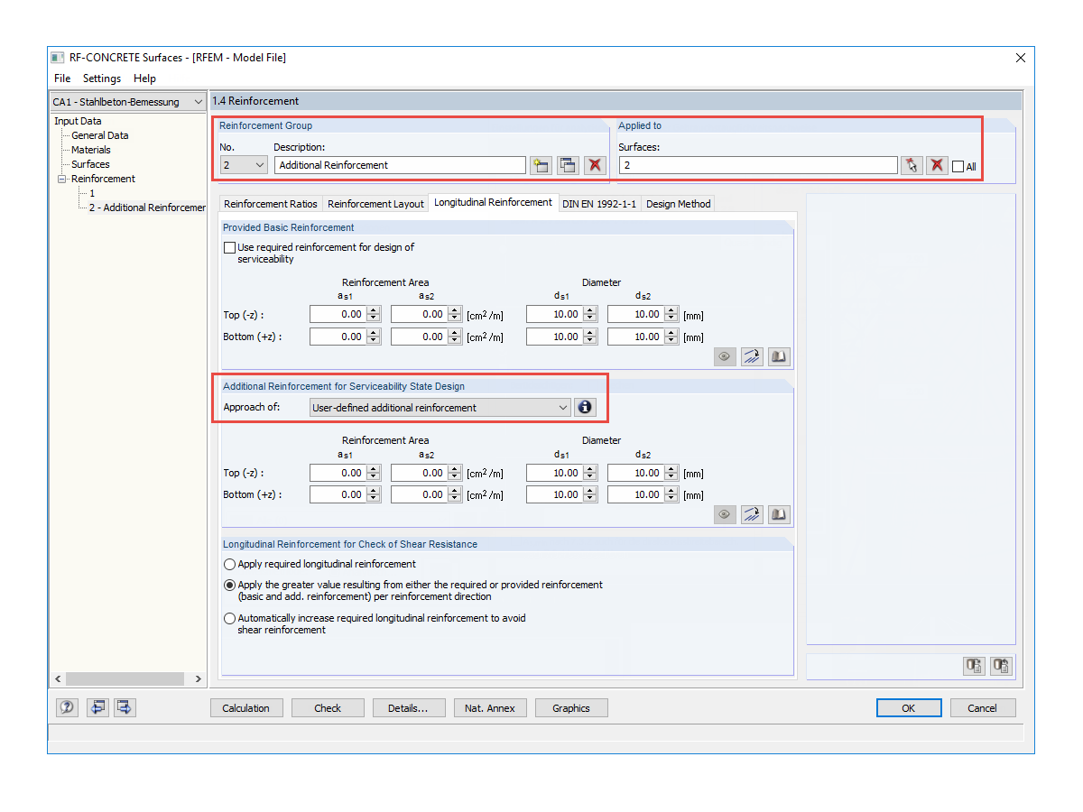Increase bottom additional ds2 diameter spinner
The width and height of the screenshot is (1083, 812).
click(671, 490)
